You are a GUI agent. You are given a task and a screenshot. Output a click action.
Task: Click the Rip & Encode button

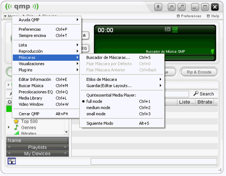point(199,72)
